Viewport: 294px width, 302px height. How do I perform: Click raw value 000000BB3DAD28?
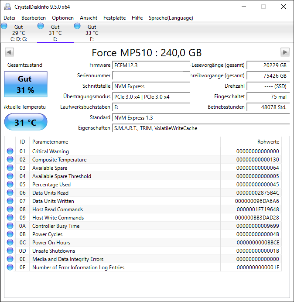pos(257,218)
